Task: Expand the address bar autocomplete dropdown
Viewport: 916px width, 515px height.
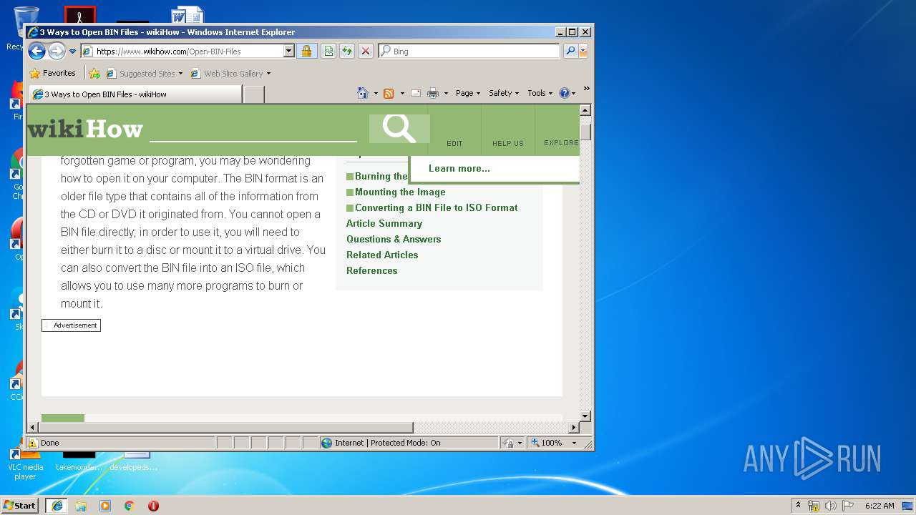Action: (x=289, y=51)
